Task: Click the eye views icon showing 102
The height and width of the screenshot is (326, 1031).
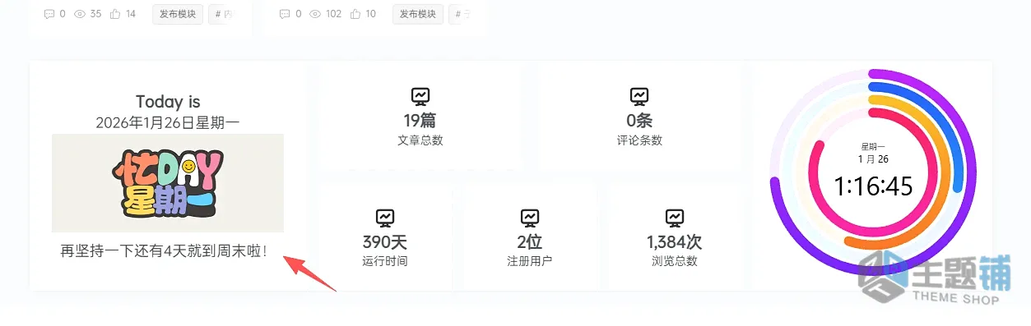Action: coord(315,14)
